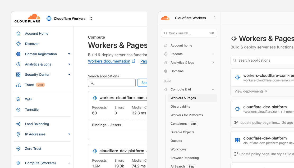Image resolution: width=294 pixels, height=168 pixels.
Task: Open Observability from the Compute menu
Action: (x=180, y=107)
